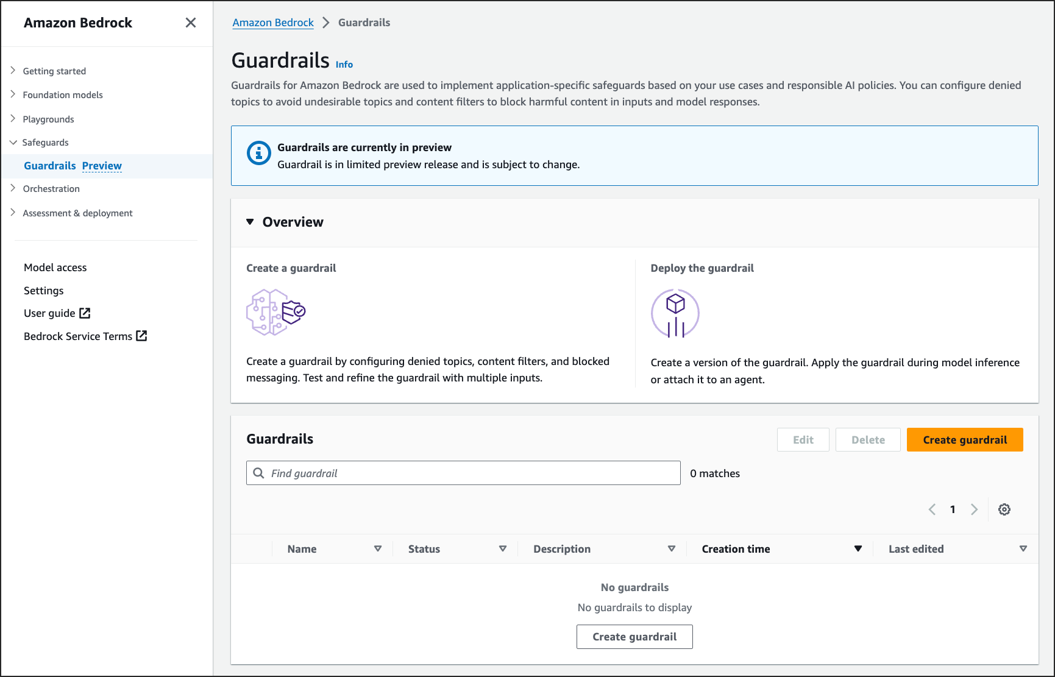Click the Create a guardrail illustration
The image size is (1055, 677).
pos(275,312)
